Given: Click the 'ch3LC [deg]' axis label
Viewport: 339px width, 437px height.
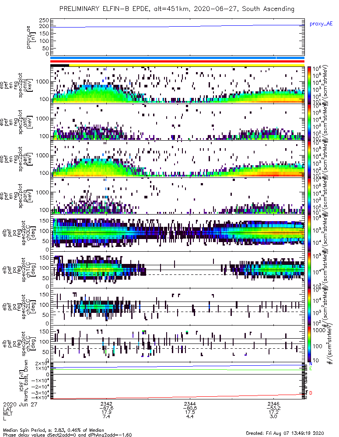Looking at the screenshot, I should (x=31, y=343).
